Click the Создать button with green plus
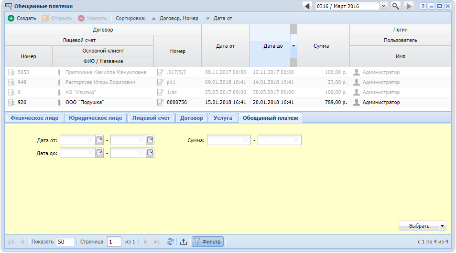Viewport: 456px width, 253px height. (x=22, y=18)
